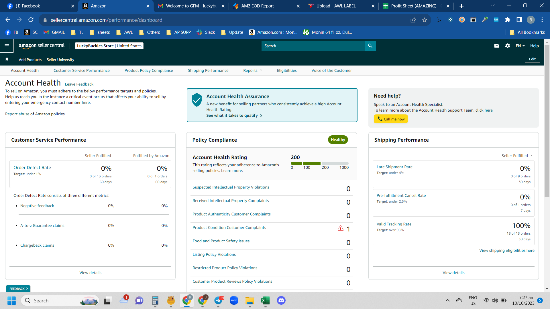The height and width of the screenshot is (309, 550).
Task: Expand the Seller Fulfilled shipping dropdown
Action: point(517,156)
